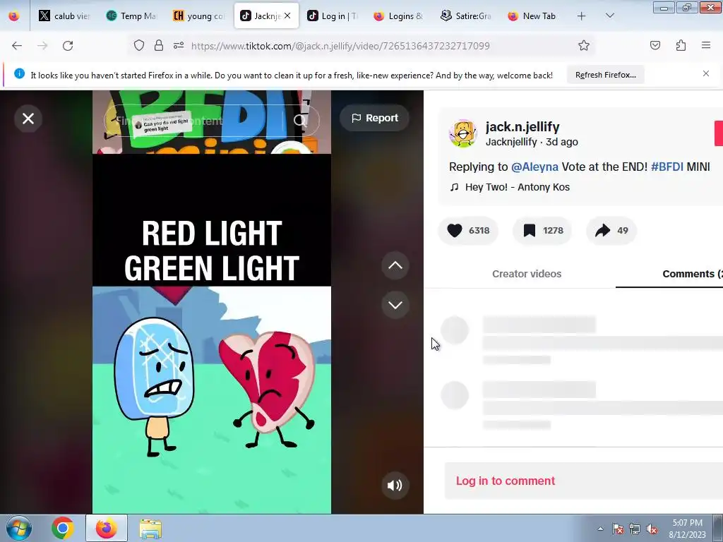Switch to the Satire:Gra tab

pos(466,16)
